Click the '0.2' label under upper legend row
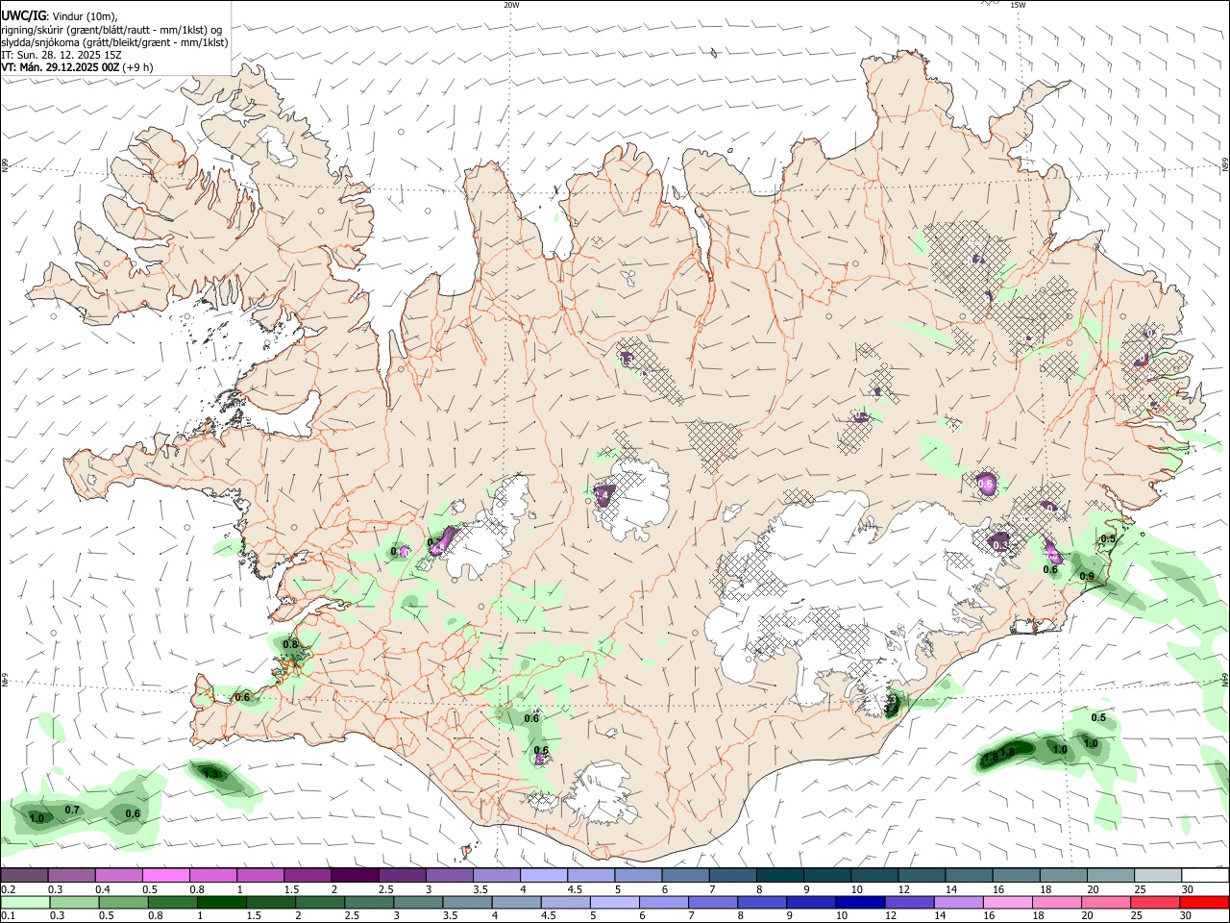 [7, 889]
